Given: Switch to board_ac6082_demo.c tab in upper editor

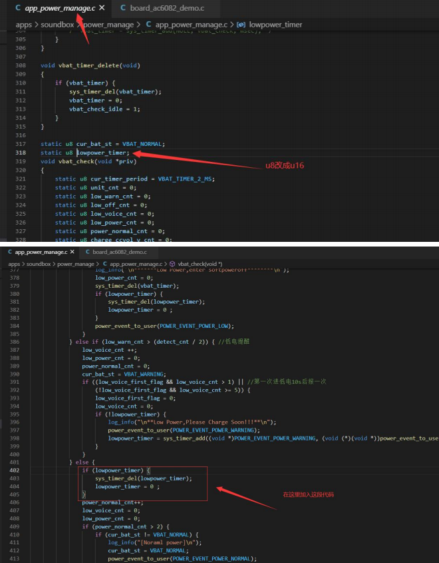Looking at the screenshot, I should click(167, 8).
